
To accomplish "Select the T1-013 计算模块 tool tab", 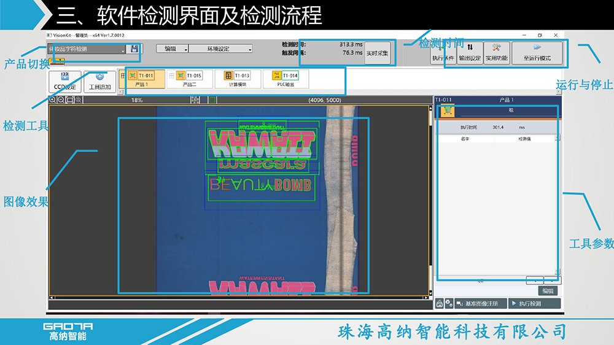I will (237, 79).
